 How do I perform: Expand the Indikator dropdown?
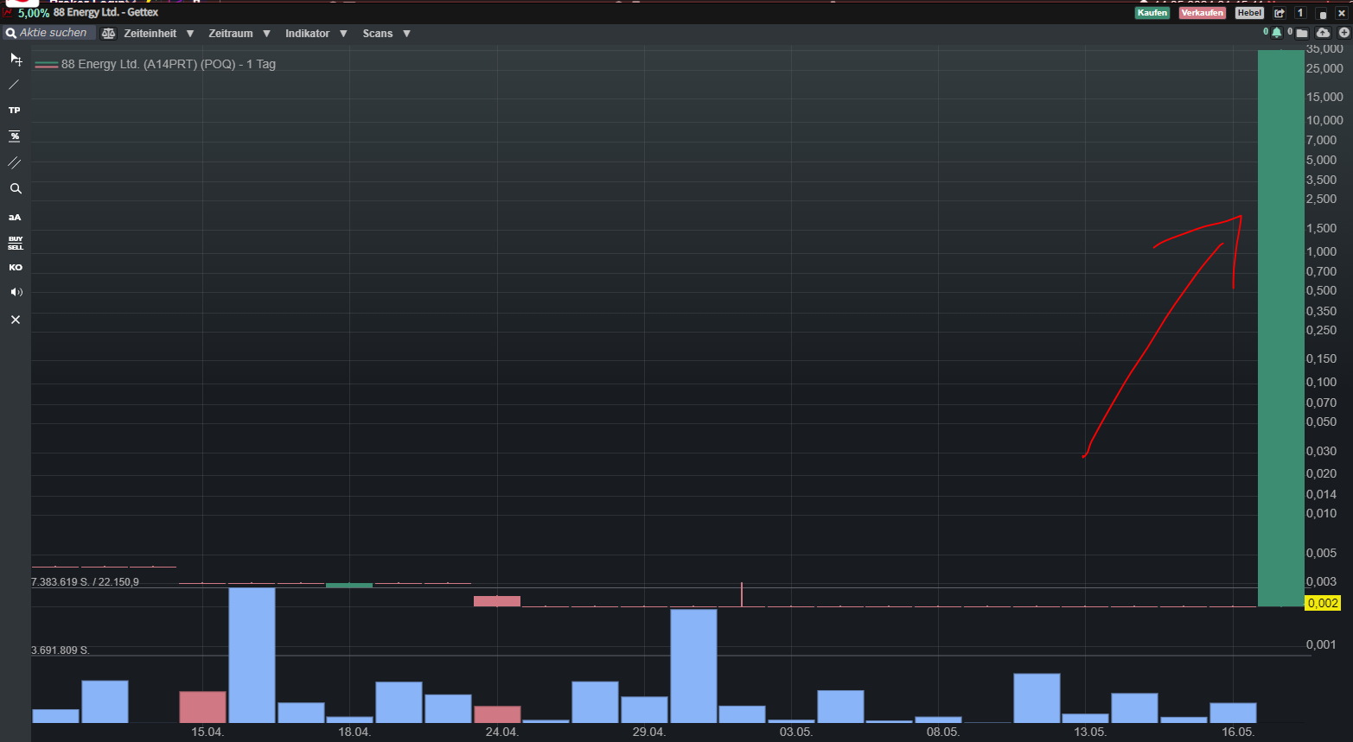[x=316, y=34]
